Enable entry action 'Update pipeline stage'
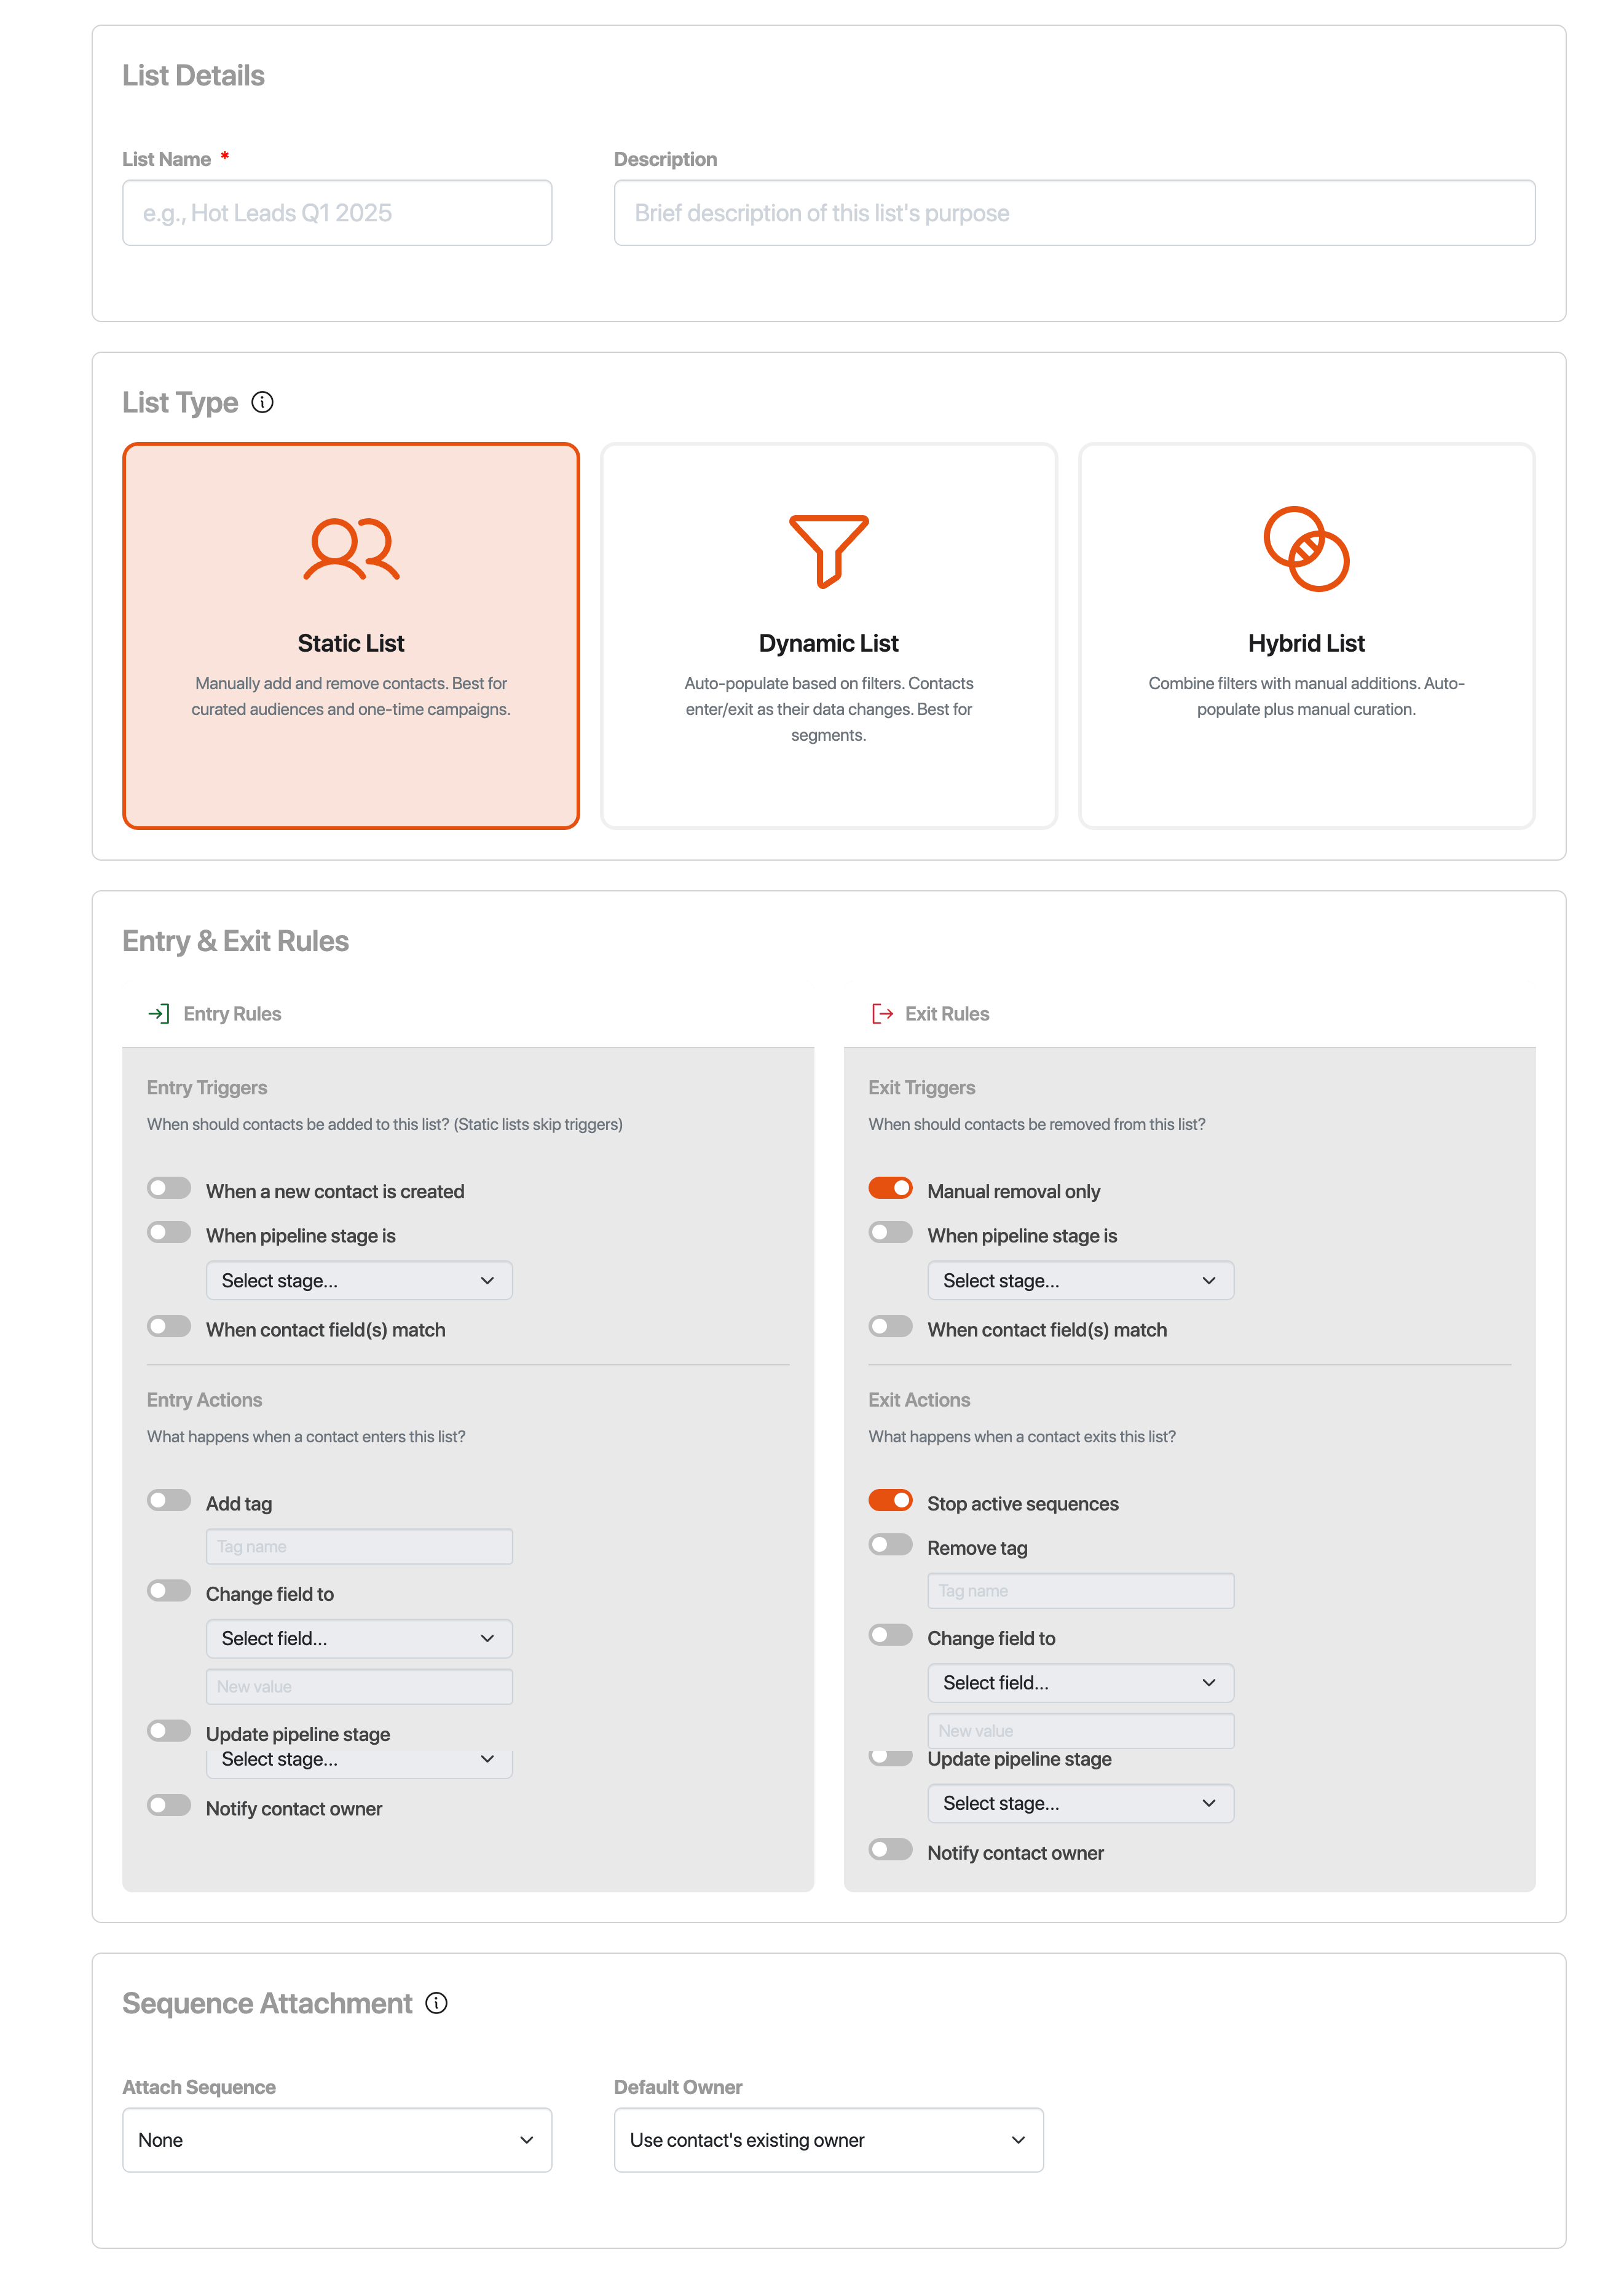The width and height of the screenshot is (1624, 2271). pyautogui.click(x=169, y=1730)
